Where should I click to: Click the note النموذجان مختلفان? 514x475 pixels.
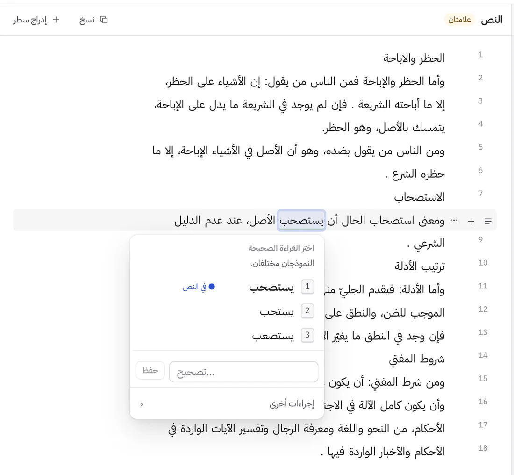(x=282, y=263)
